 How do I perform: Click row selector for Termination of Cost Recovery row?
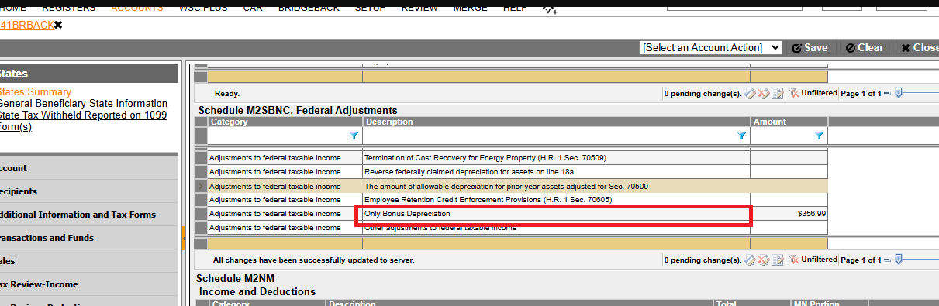point(201,157)
